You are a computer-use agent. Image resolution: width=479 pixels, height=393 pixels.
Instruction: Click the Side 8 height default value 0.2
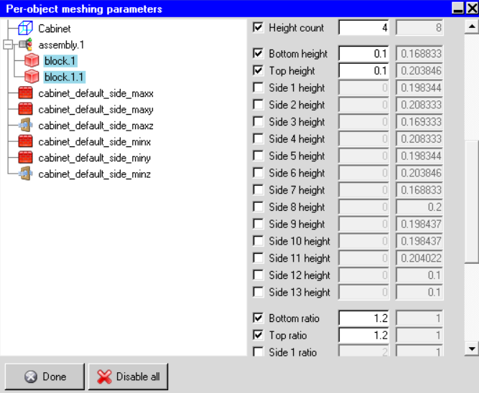(x=419, y=207)
